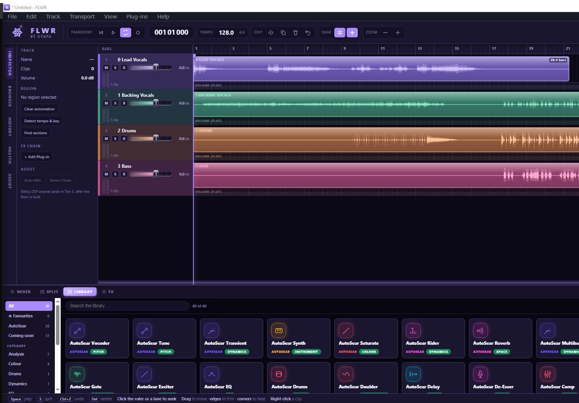Select the Favourites library filter
The height and width of the screenshot is (403, 579).
click(29, 316)
